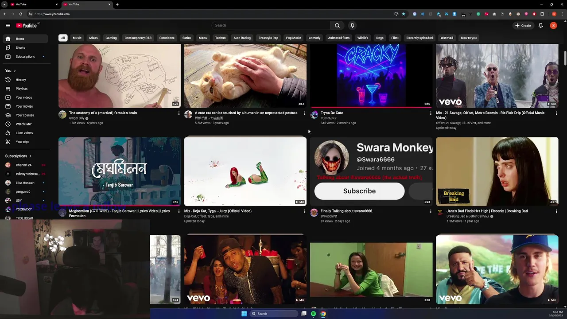This screenshot has height=319, width=567.
Task: Select the All filter chip
Action: (x=63, y=38)
